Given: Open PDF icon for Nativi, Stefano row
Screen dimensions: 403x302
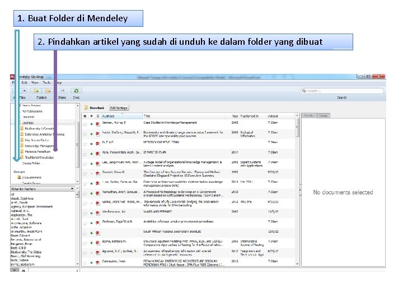Looking at the screenshot, I should coord(97,134).
